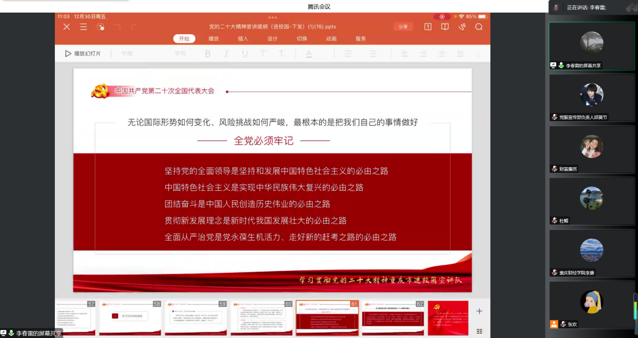Click the redo arrow icon
The image size is (638, 338).
134,27
